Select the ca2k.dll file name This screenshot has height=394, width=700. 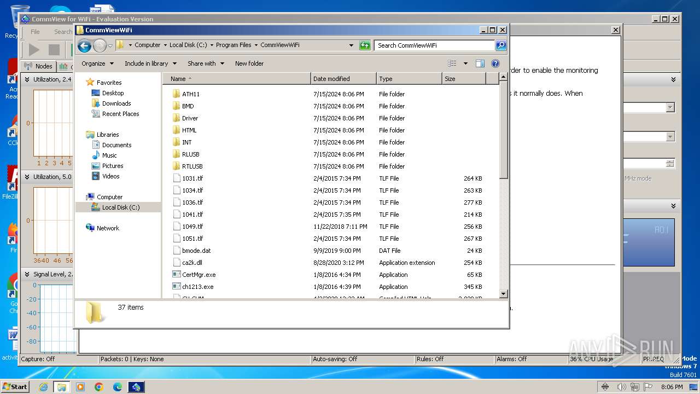click(192, 263)
